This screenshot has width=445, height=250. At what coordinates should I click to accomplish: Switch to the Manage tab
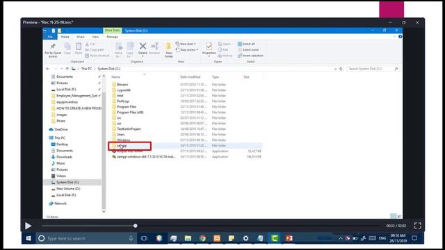[112, 37]
